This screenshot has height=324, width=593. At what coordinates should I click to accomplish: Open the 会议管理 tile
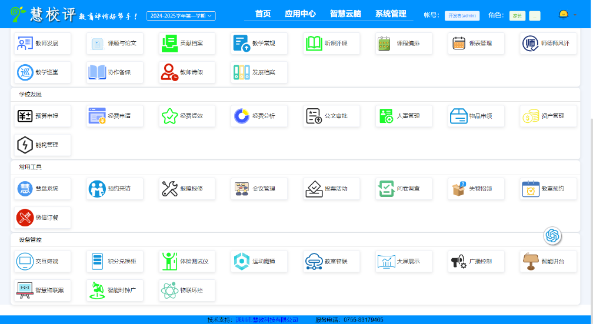tap(259, 189)
